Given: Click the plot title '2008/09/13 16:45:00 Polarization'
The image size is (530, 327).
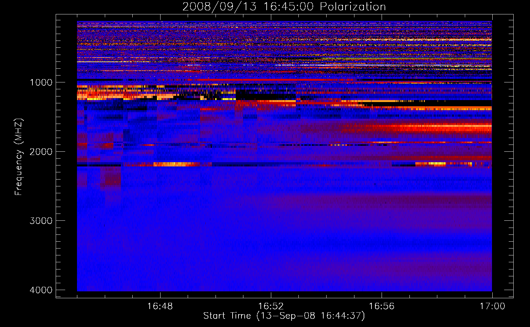Looking at the screenshot, I should [284, 7].
